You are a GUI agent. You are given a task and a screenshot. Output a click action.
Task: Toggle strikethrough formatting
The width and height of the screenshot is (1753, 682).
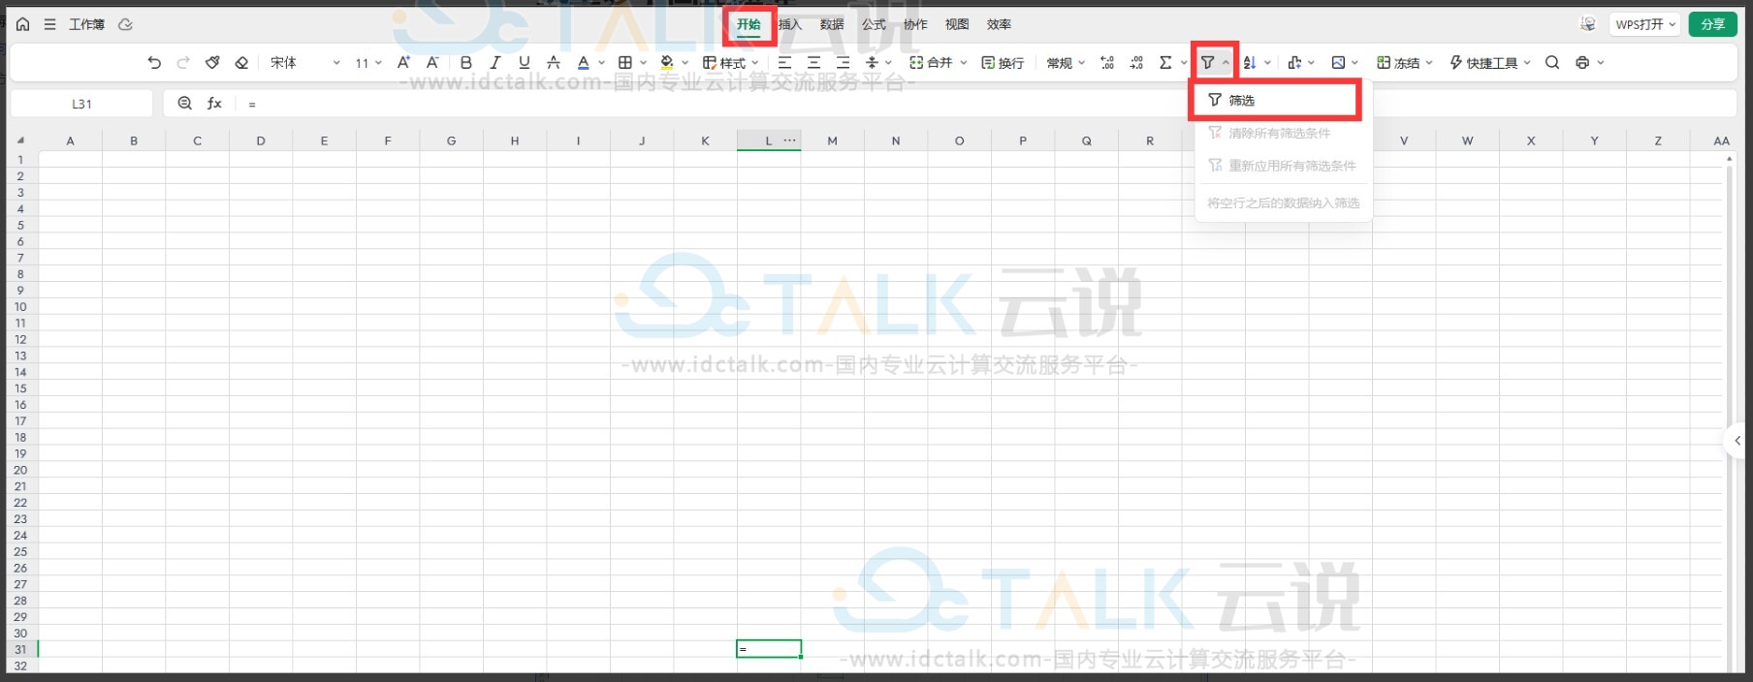(554, 63)
